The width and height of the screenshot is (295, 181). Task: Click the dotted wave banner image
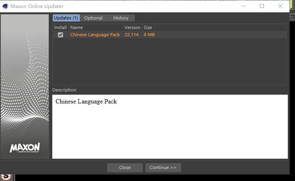[x=25, y=80]
